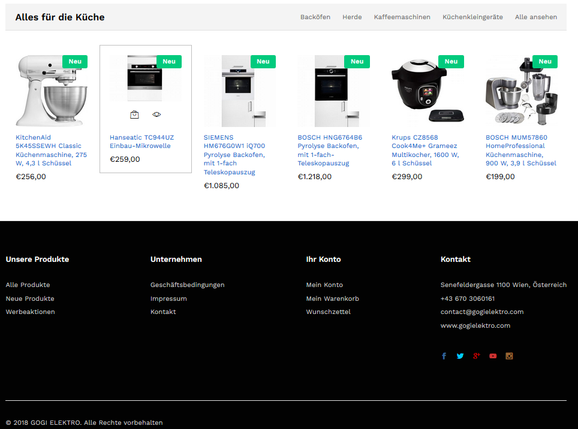Viewport: 578px width, 429px height.
Task: Open the BOSCH HNG6764B6 Pyrolyse Backofen link
Action: coord(330,150)
